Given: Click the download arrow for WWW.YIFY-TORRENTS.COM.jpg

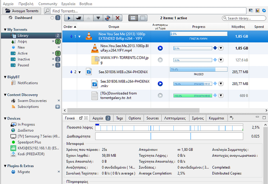Looking at the screenshot, I should [215, 60].
